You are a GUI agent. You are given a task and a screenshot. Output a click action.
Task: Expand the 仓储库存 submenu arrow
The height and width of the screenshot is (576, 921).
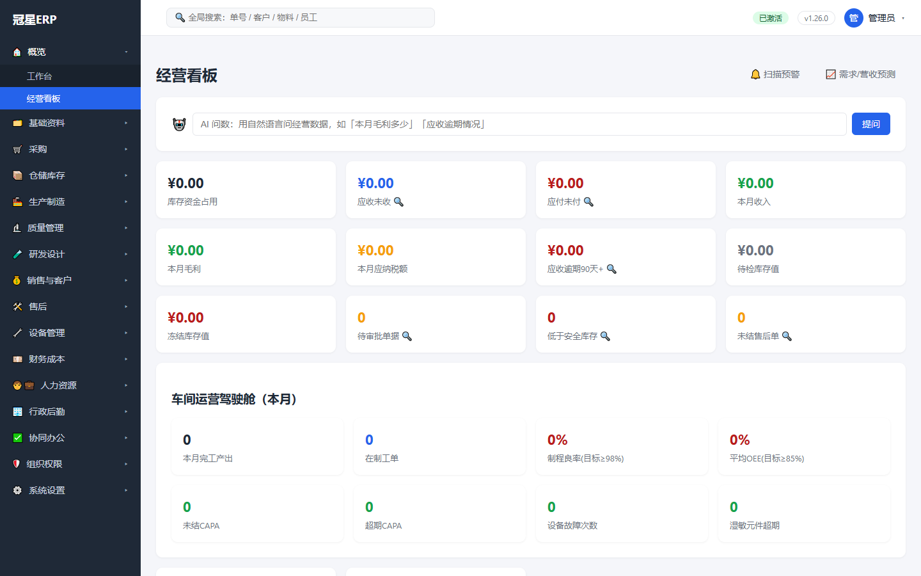pos(126,175)
